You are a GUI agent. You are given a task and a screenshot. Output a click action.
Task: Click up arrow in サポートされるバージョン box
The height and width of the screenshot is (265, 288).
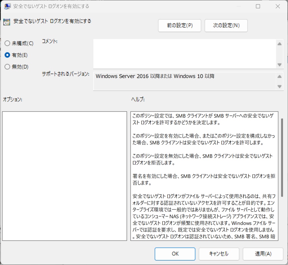[x=279, y=77]
